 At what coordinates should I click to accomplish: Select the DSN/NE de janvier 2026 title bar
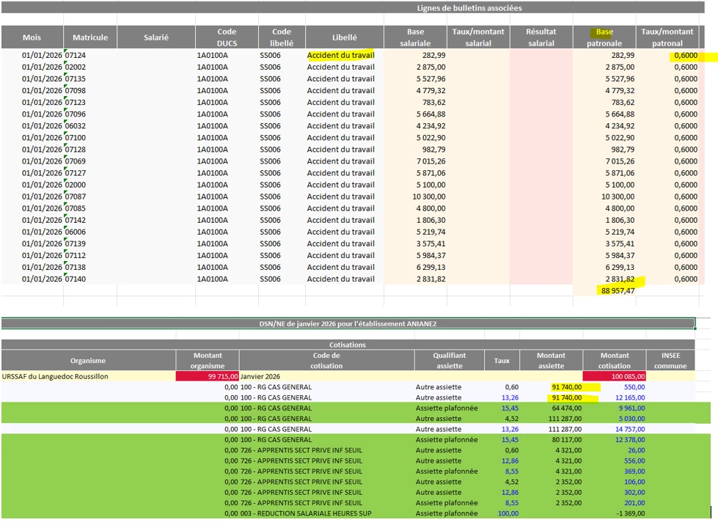click(x=348, y=323)
